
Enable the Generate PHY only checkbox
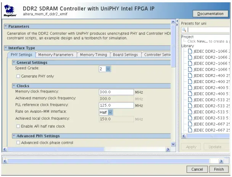pyautogui.click(x=18, y=76)
